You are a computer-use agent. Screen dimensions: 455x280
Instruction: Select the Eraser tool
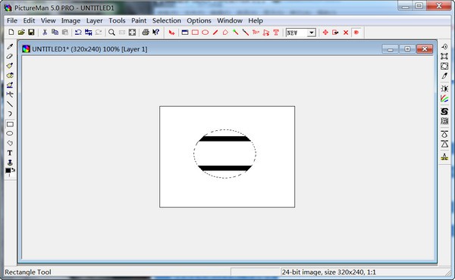pyautogui.click(x=10, y=56)
